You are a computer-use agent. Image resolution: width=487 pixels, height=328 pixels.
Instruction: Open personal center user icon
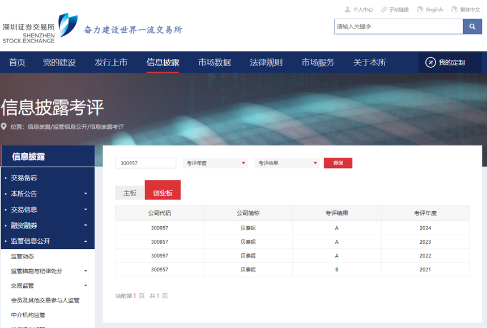348,10
